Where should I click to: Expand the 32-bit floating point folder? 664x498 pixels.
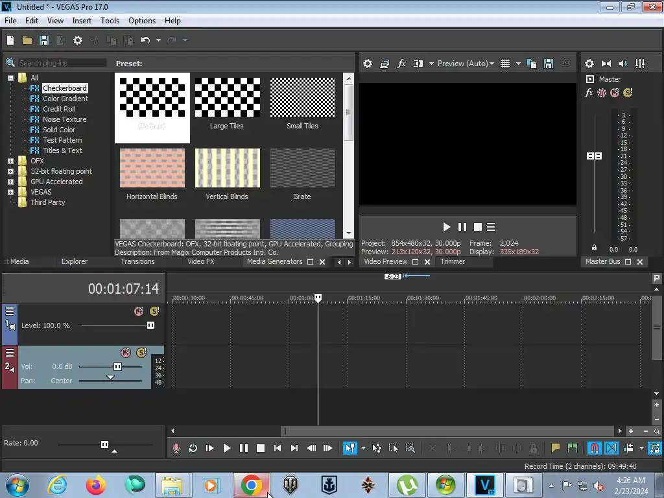10,171
